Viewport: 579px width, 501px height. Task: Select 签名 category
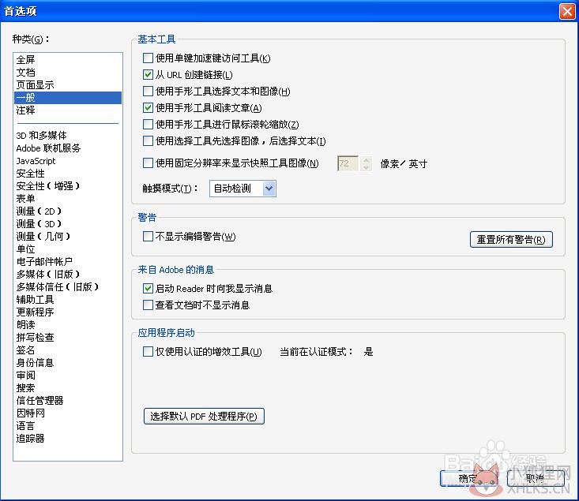tap(68, 350)
